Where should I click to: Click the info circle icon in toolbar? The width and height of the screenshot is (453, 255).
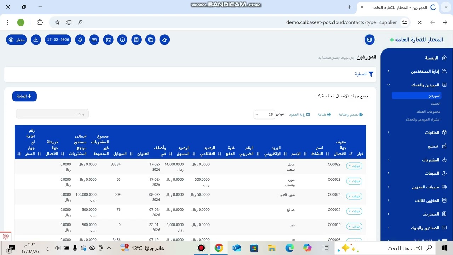click(x=122, y=40)
